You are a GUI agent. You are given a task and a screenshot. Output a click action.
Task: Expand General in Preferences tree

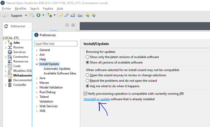(x=37, y=50)
